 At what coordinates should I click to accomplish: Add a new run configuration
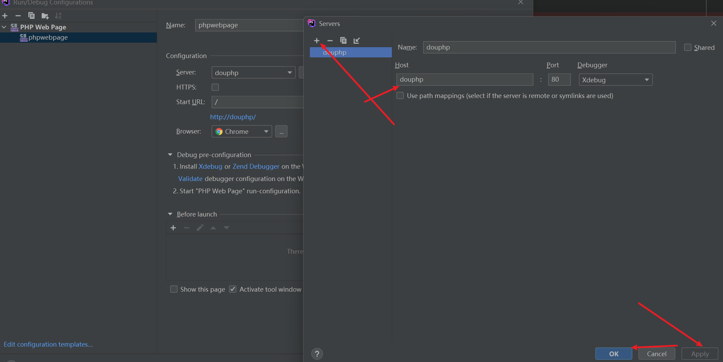(5, 16)
